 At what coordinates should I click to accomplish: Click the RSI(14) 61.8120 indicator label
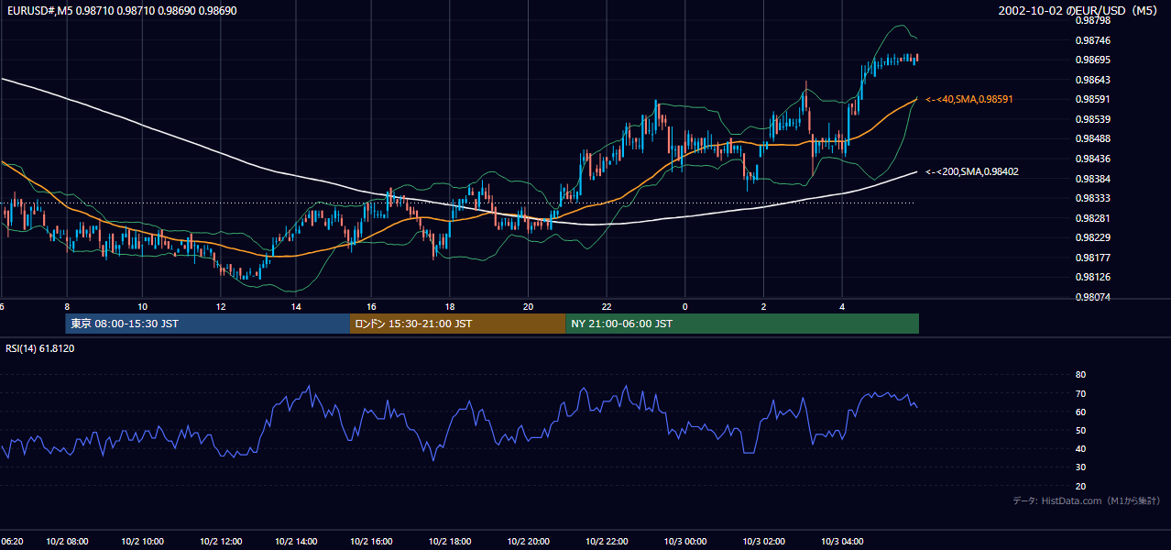click(40, 348)
